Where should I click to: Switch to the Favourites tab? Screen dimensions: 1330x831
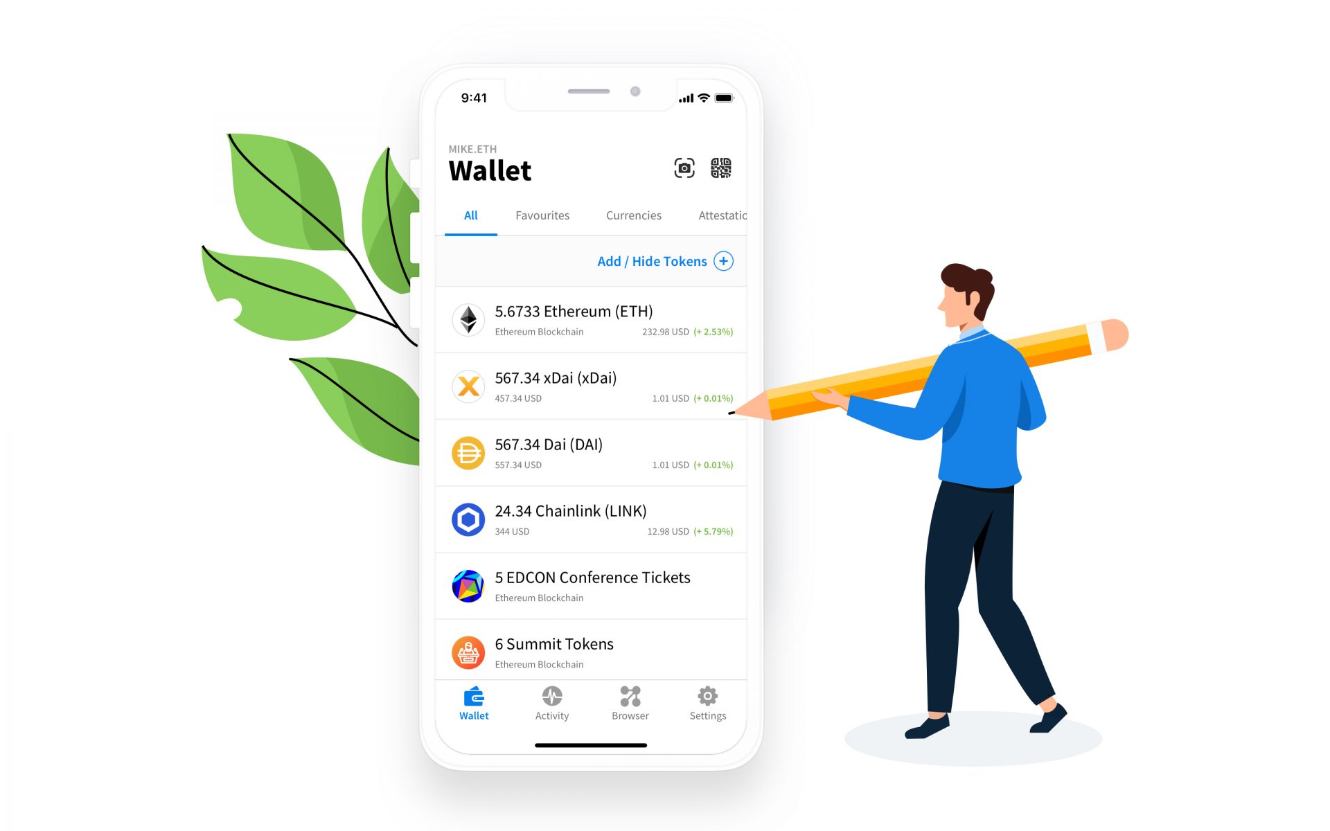coord(542,215)
